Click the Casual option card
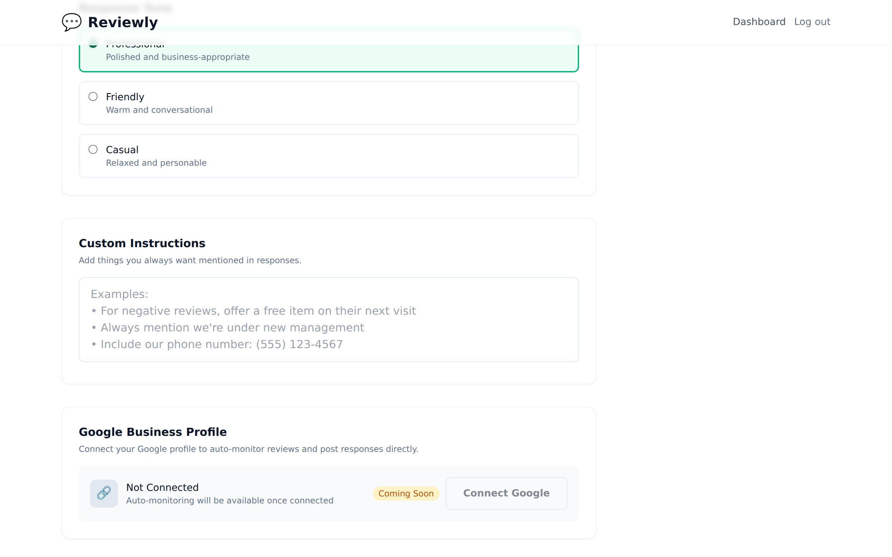 click(x=328, y=156)
